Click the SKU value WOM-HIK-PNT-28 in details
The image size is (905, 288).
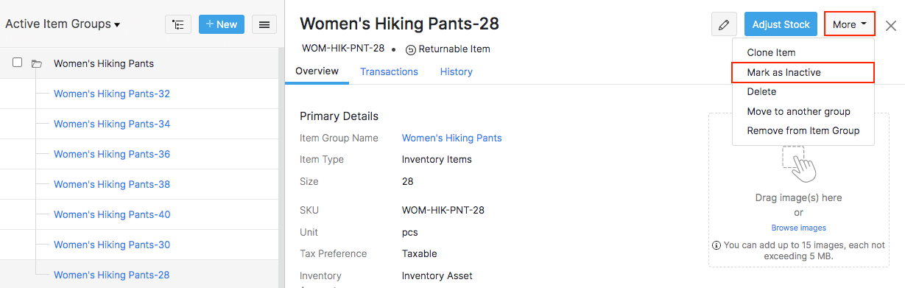coord(443,210)
